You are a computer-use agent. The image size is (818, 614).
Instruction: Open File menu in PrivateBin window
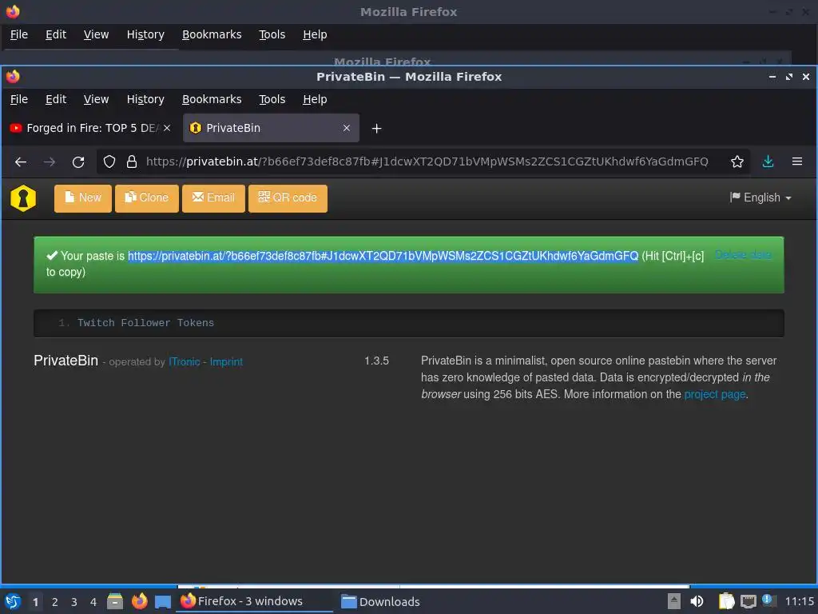(x=19, y=99)
